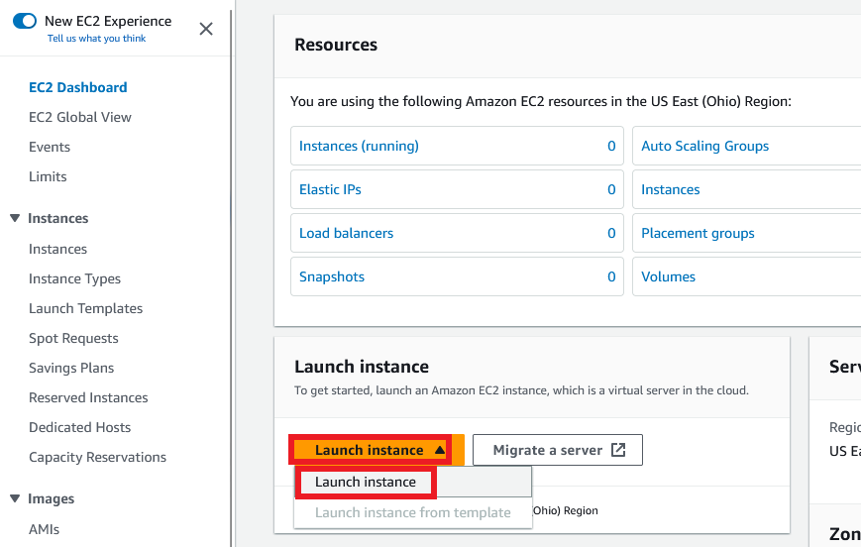This screenshot has height=547, width=861.
Task: Open Events in the sidebar
Action: (x=50, y=147)
